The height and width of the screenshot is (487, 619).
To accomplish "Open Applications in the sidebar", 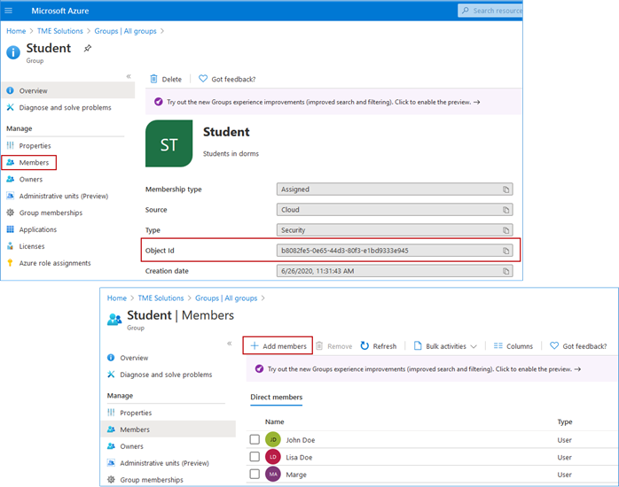I will coord(32,229).
